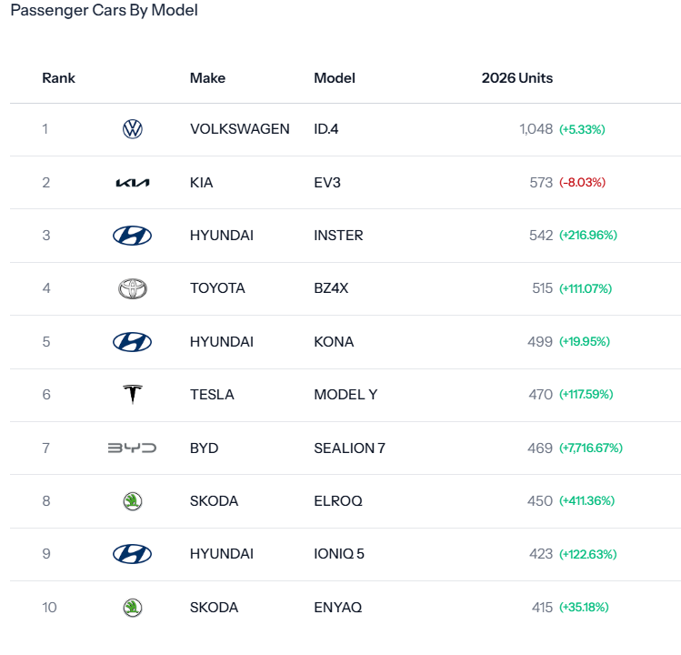The width and height of the screenshot is (681, 655).
Task: Select the ID.4 model name
Action: 326,129
